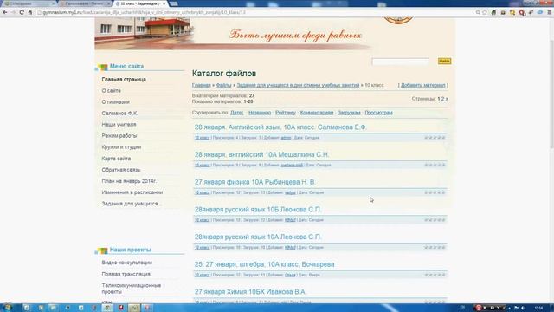The height and width of the screenshot is (312, 554).
Task: Switch to the second browser tab
Action: click(x=85, y=3)
